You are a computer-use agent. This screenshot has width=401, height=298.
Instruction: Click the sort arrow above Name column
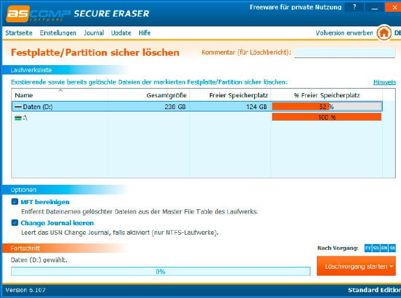tap(61, 90)
